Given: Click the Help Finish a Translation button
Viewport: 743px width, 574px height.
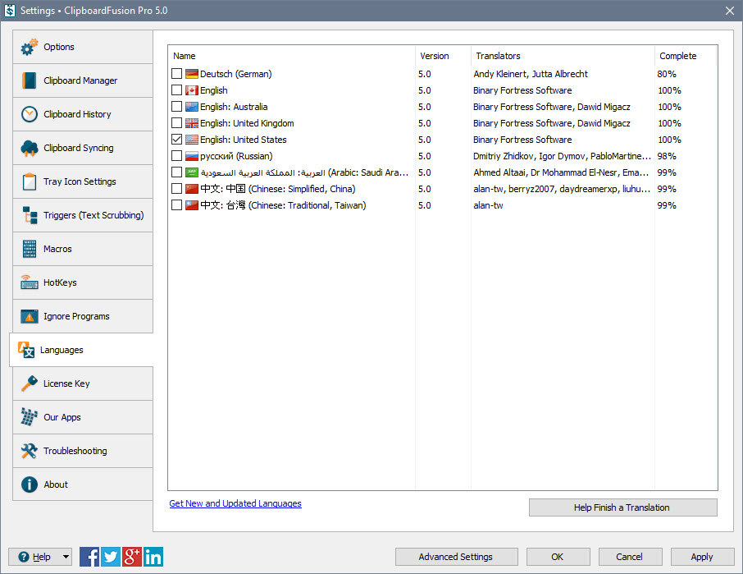Looking at the screenshot, I should 623,507.
